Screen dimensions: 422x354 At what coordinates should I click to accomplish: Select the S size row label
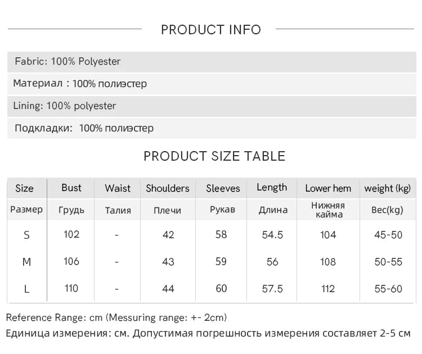tap(26, 235)
